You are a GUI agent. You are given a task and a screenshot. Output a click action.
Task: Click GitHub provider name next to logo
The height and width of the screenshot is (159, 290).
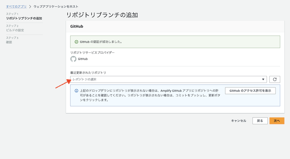pos(83,59)
